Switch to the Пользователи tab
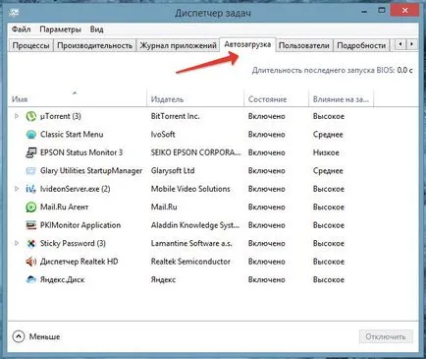The width and height of the screenshot is (426, 359). (304, 45)
